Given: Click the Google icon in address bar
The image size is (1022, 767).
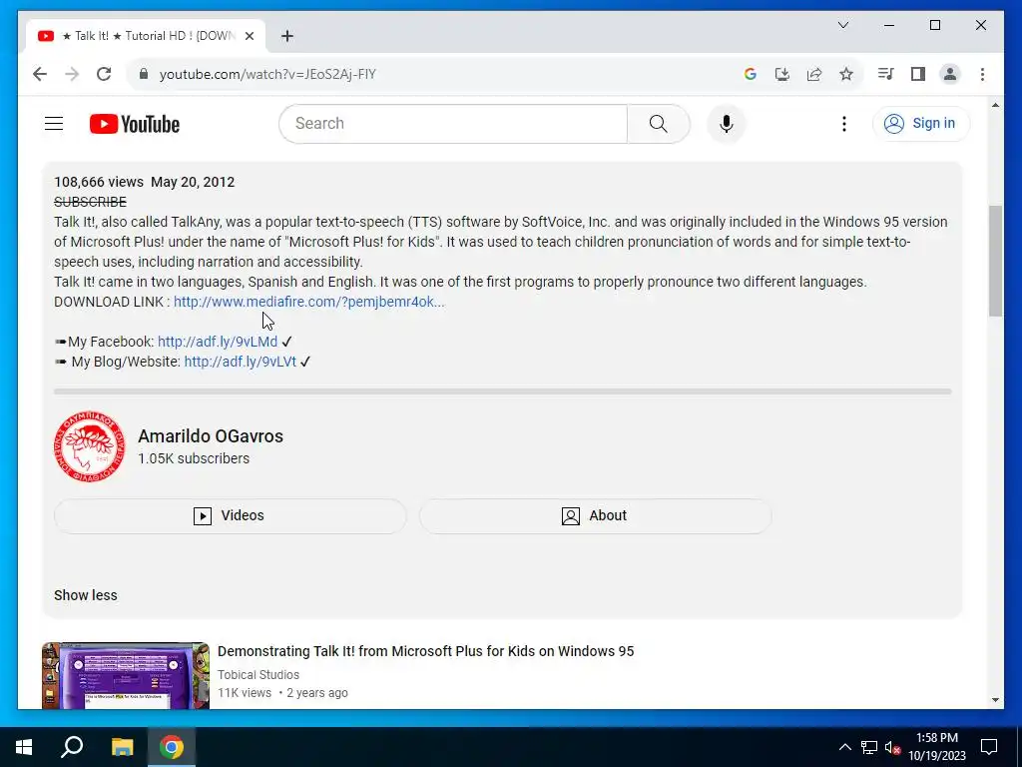Looking at the screenshot, I should pos(751,74).
